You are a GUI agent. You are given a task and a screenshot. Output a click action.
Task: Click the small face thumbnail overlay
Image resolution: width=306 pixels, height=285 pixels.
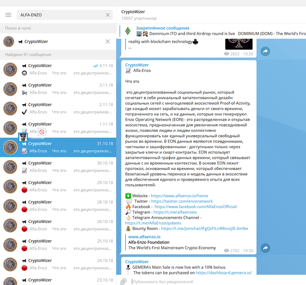coord(23,137)
